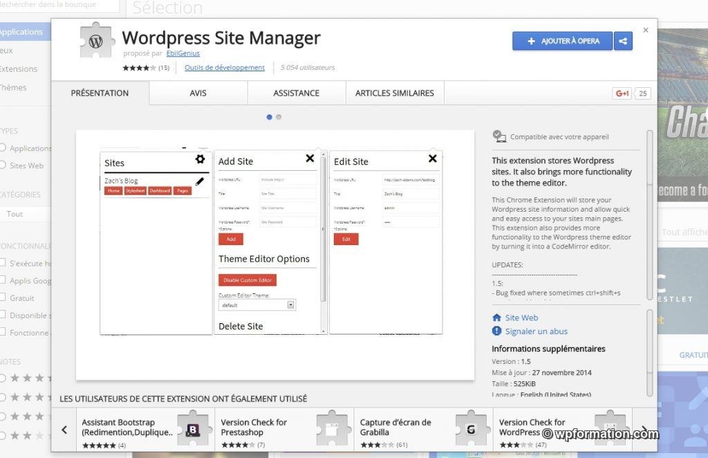Open the Tout category dropdown
The height and width of the screenshot is (458, 708).
(26, 214)
